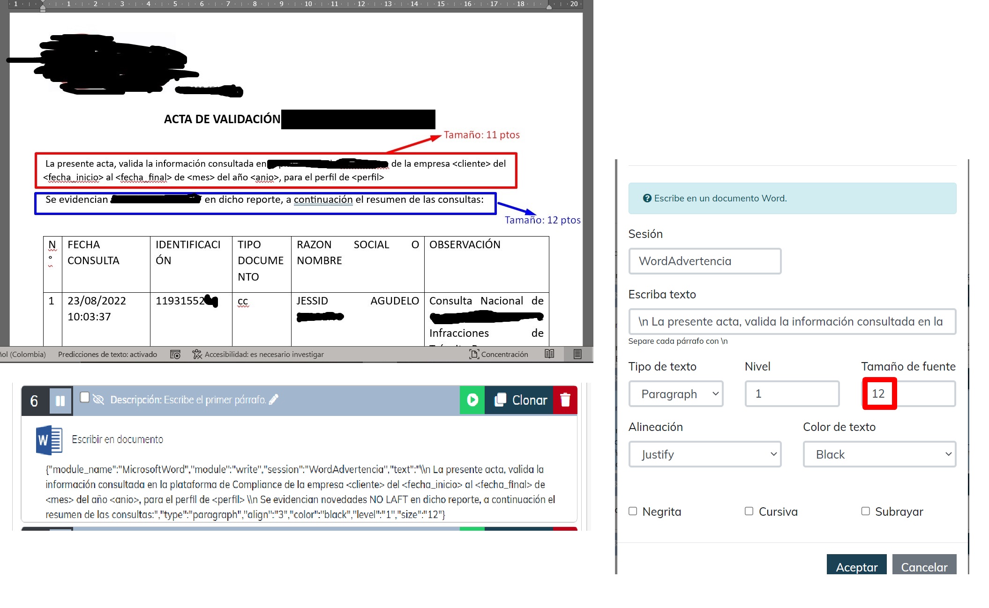Click the Concentración focus mode icon

point(474,355)
